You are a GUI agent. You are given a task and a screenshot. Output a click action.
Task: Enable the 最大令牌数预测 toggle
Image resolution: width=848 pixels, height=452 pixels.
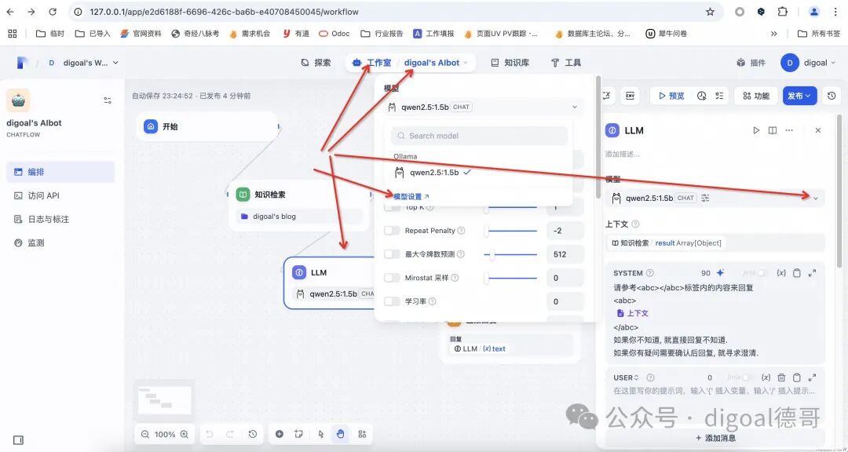(392, 254)
